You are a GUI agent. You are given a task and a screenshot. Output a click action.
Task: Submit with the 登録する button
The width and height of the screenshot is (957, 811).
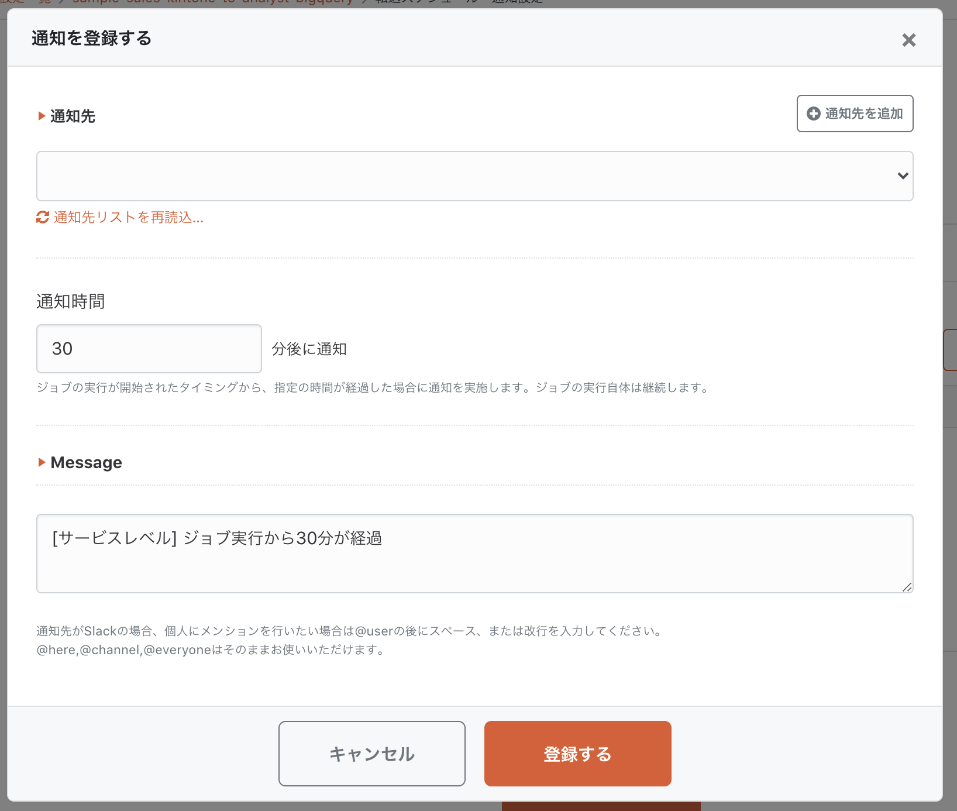tap(577, 754)
